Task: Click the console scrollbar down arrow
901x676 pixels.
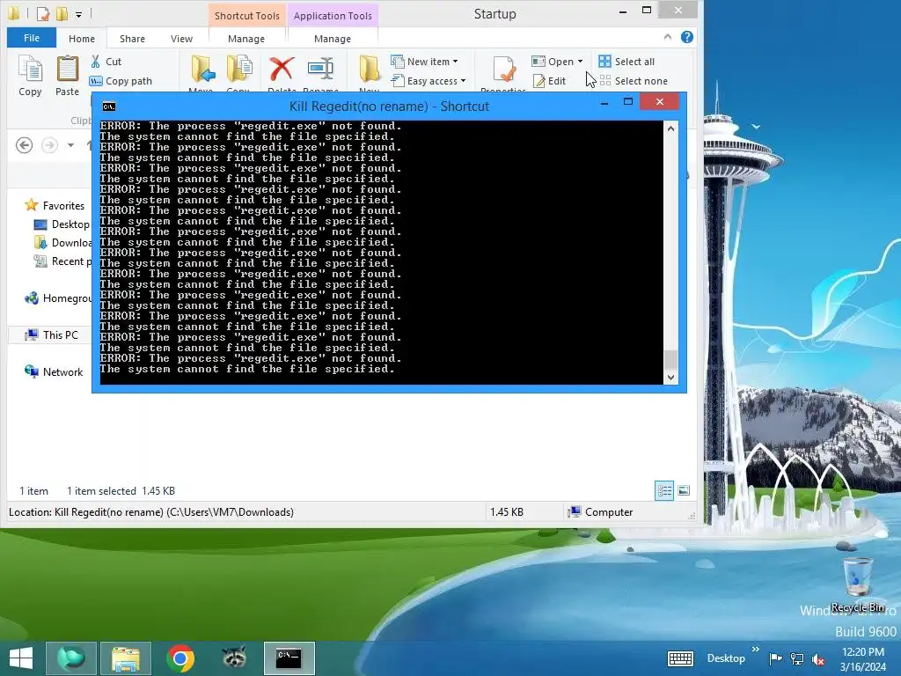Action: 670,377
